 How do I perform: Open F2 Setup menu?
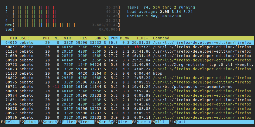[29, 122]
